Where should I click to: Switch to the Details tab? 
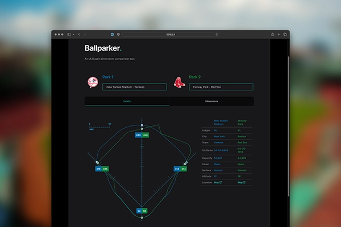[127, 102]
